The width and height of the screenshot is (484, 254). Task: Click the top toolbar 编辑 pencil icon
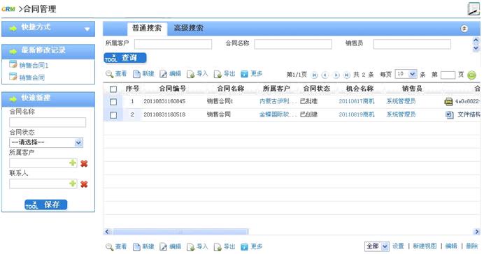pos(163,74)
